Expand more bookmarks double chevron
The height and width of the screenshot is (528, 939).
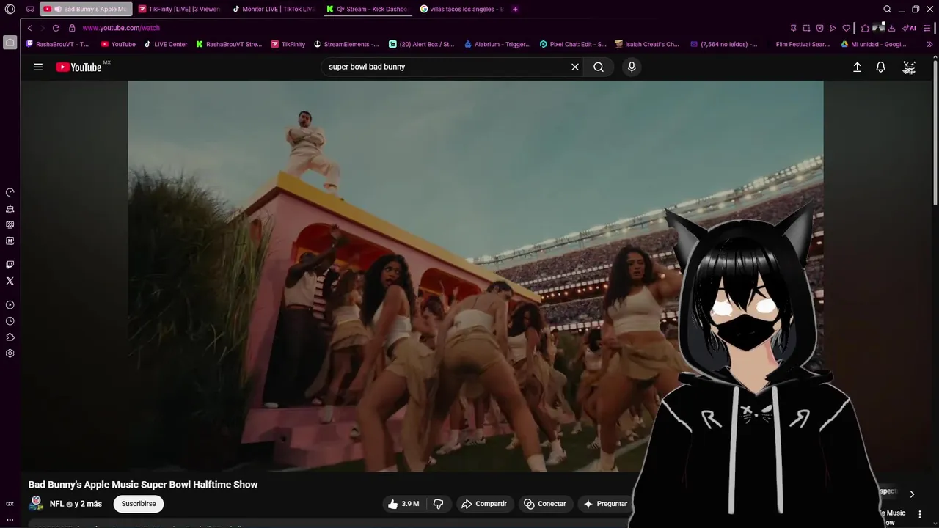(x=929, y=44)
